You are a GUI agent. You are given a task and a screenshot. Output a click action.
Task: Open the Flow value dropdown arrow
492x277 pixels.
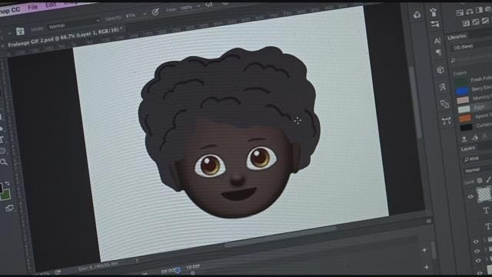tap(198, 6)
